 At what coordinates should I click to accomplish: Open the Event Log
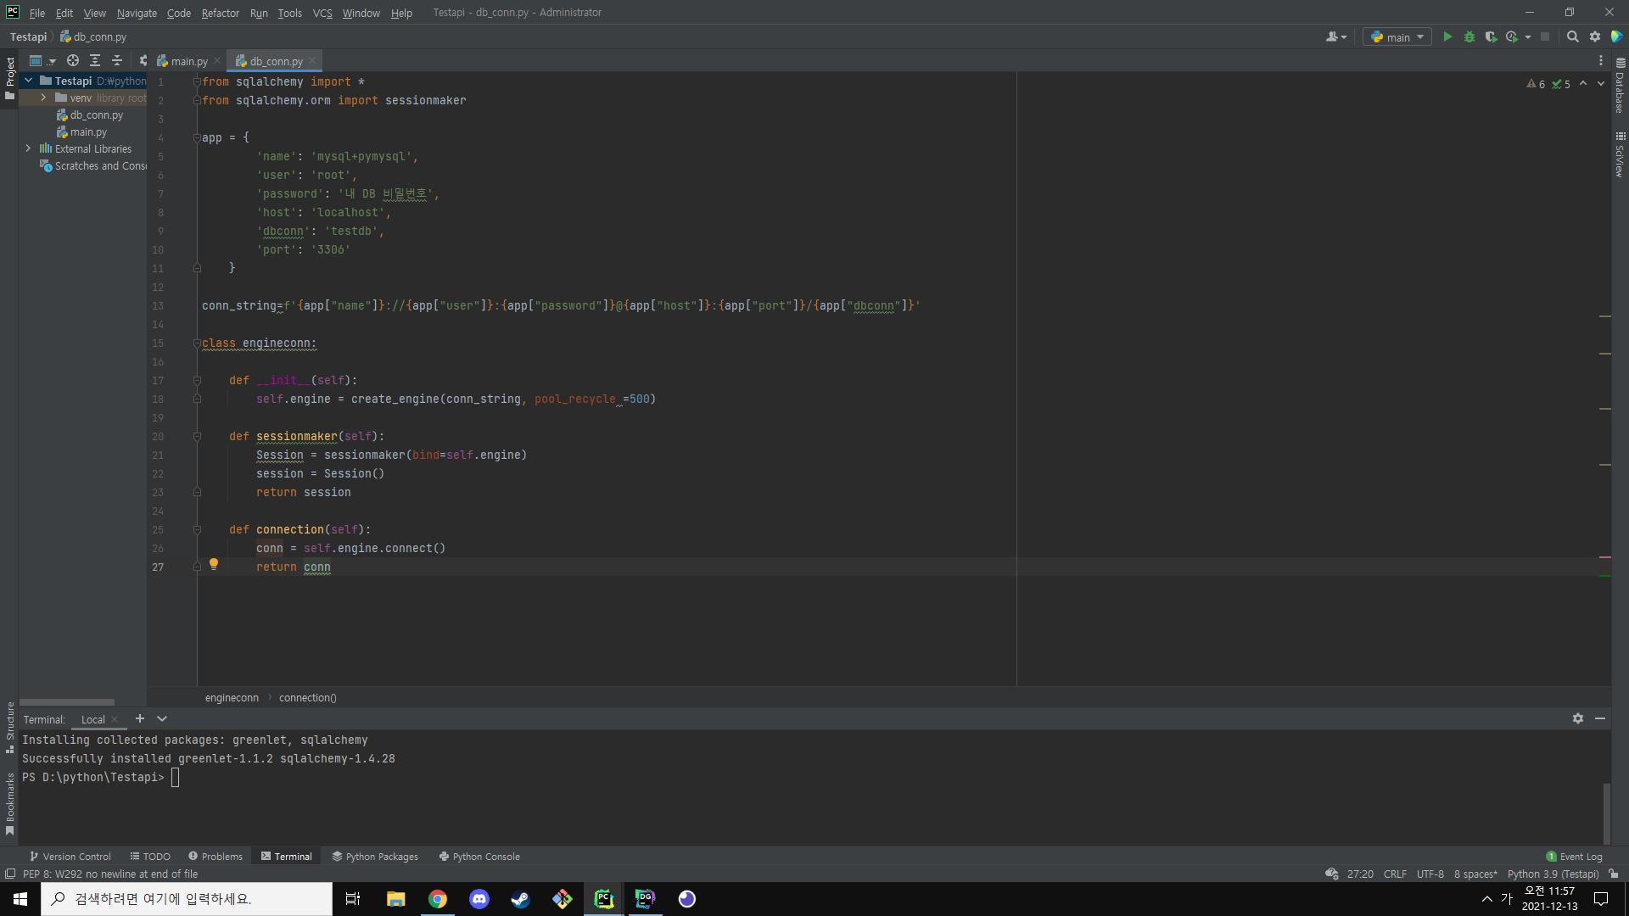(x=1575, y=857)
